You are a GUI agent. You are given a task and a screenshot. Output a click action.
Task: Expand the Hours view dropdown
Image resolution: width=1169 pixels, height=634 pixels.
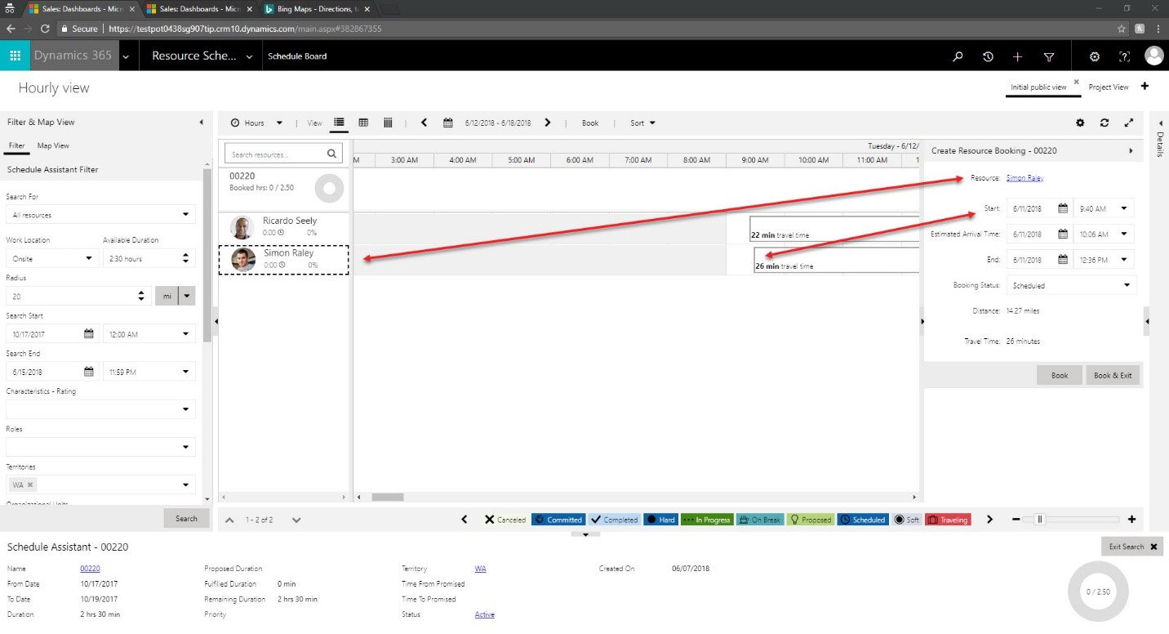pyautogui.click(x=256, y=123)
